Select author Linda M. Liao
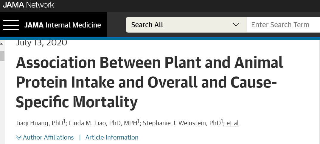320x144 pixels. coord(88,123)
